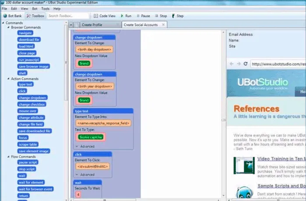Click the recaptcha_response_field element parameter

(103, 123)
